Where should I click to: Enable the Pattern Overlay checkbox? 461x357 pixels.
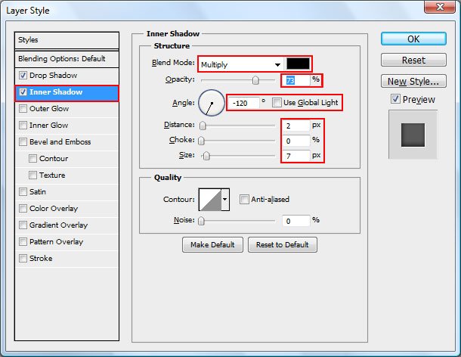pyautogui.click(x=23, y=241)
